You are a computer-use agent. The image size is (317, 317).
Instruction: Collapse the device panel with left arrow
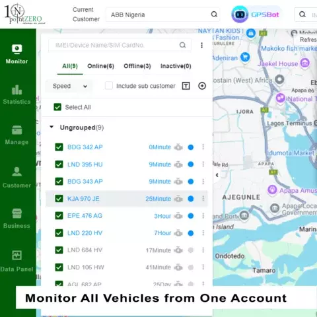(x=217, y=175)
